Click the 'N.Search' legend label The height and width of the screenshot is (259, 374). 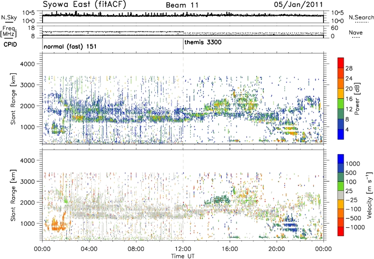point(361,17)
